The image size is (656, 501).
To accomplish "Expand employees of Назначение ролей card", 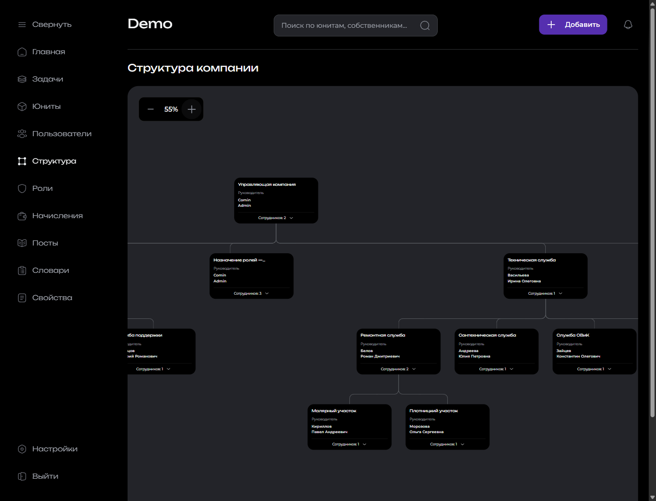I will point(251,293).
